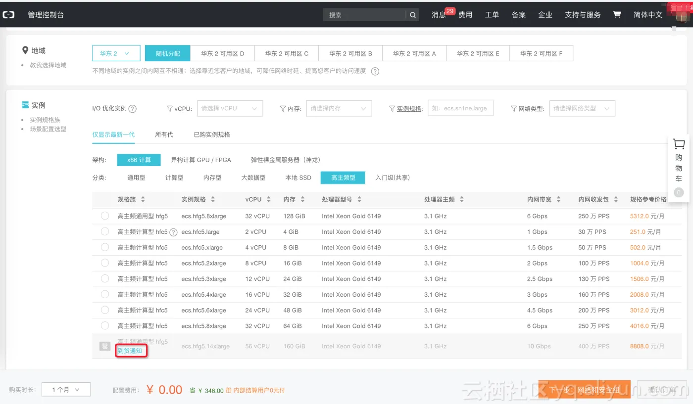The height and width of the screenshot is (404, 693).
Task: Click into the top 搜索 field
Action: point(365,15)
